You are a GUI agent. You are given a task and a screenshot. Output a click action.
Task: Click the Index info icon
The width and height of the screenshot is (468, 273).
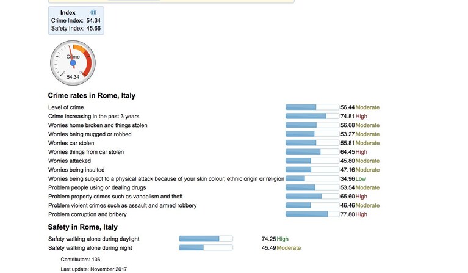click(93, 13)
